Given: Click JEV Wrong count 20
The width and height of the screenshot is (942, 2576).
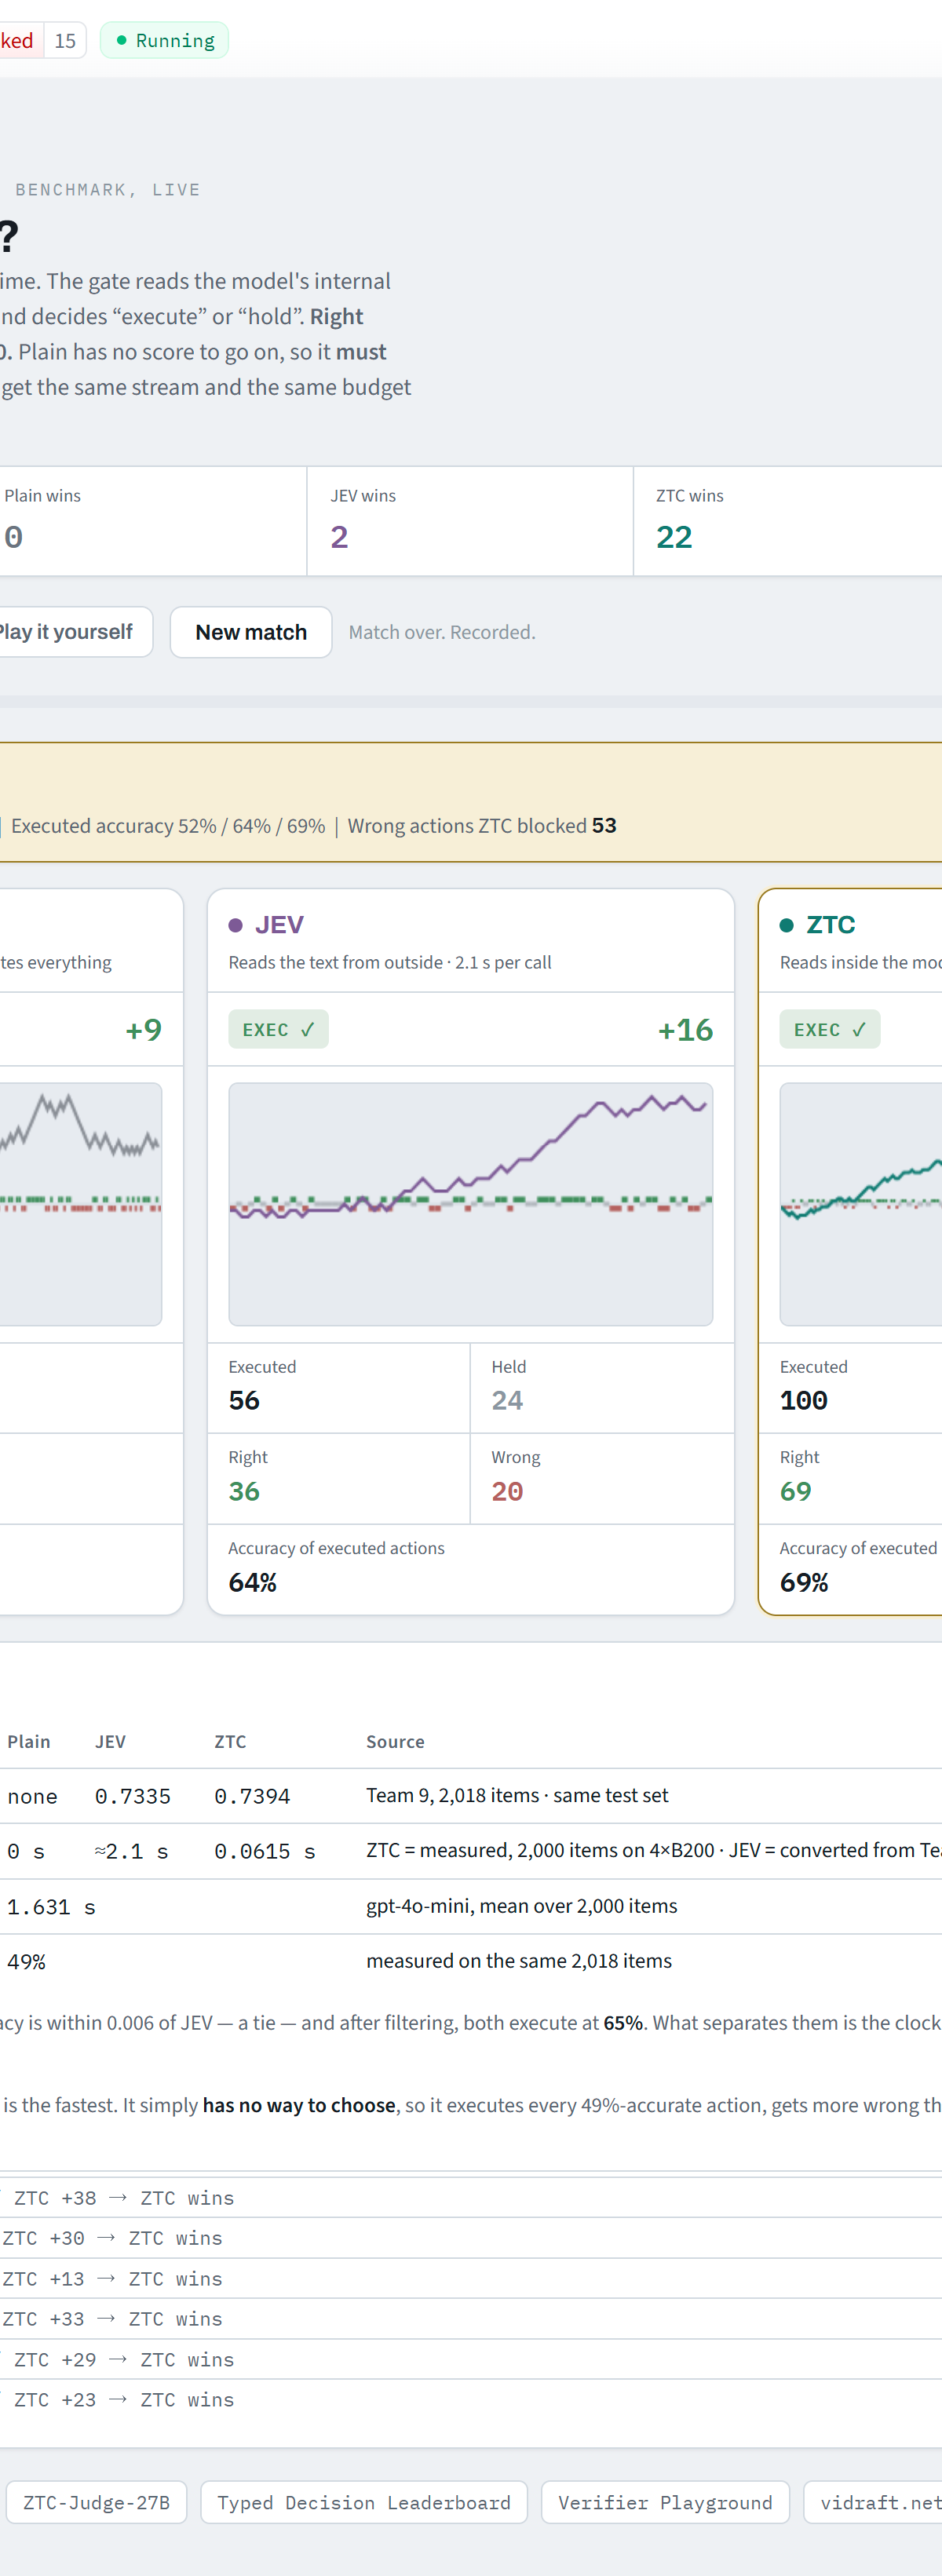Looking at the screenshot, I should coord(507,1491).
